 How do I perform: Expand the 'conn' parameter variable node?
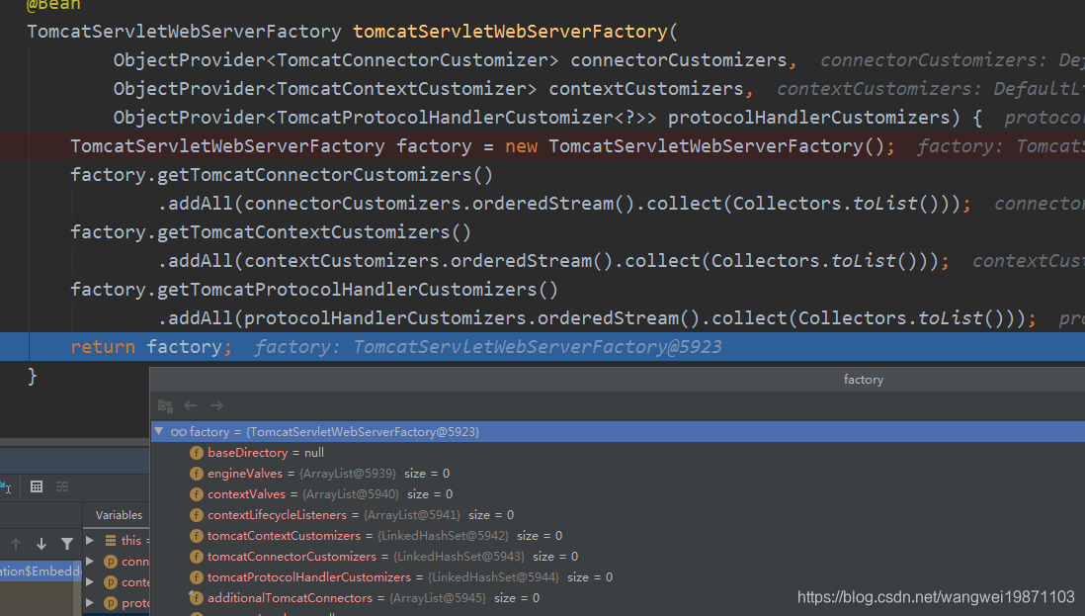pyautogui.click(x=90, y=561)
